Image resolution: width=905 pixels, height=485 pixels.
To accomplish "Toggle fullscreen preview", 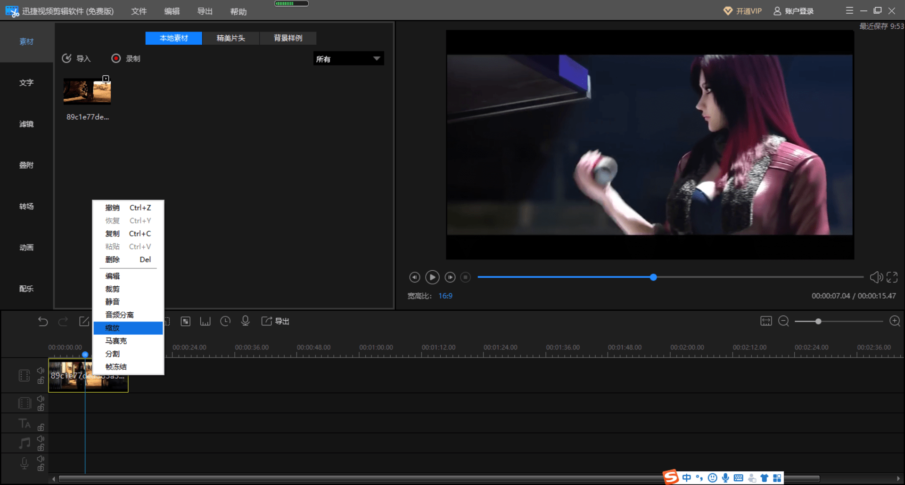I will click(892, 277).
